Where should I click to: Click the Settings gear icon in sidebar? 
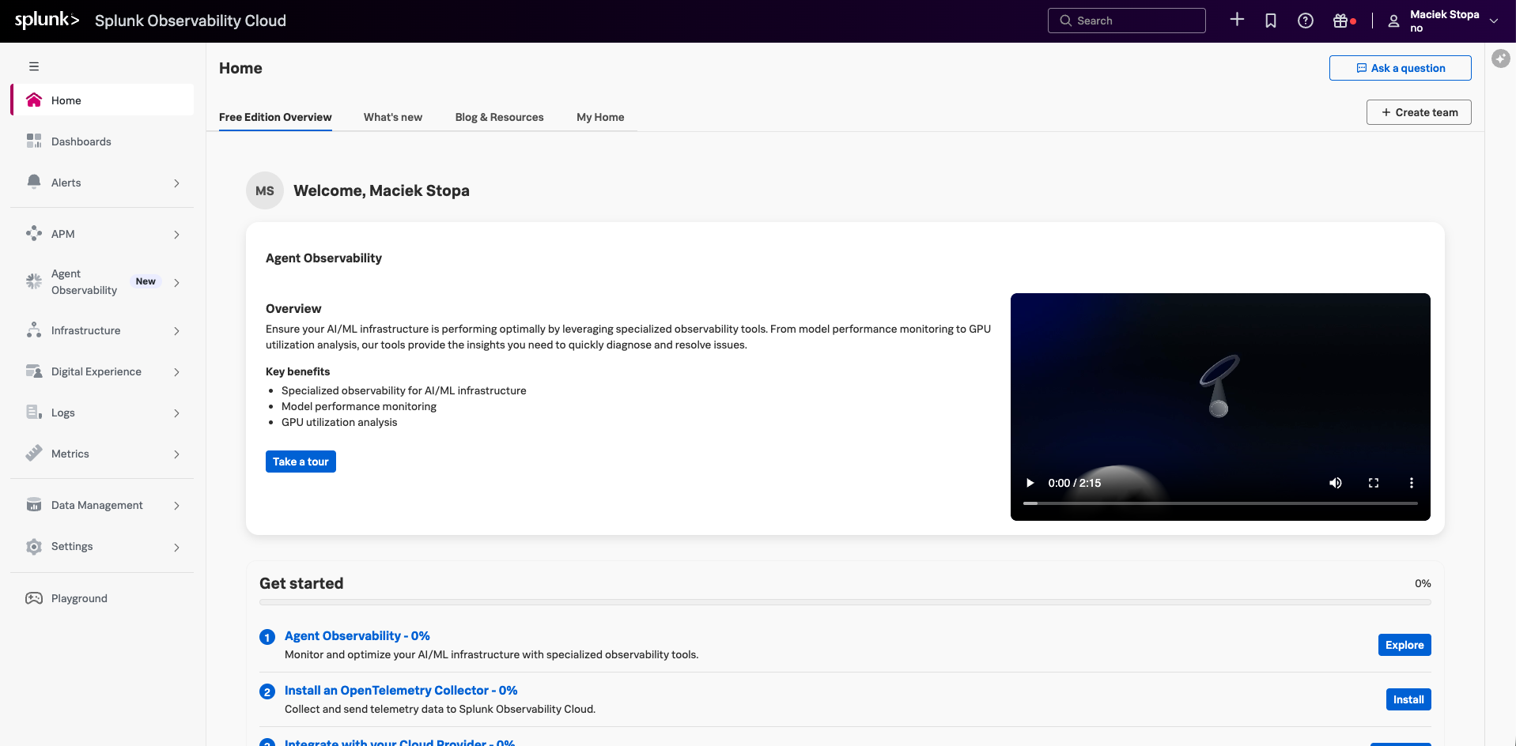pyautogui.click(x=34, y=546)
